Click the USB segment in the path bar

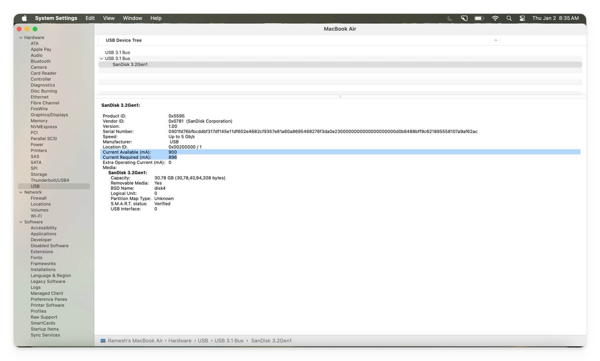[x=203, y=341]
